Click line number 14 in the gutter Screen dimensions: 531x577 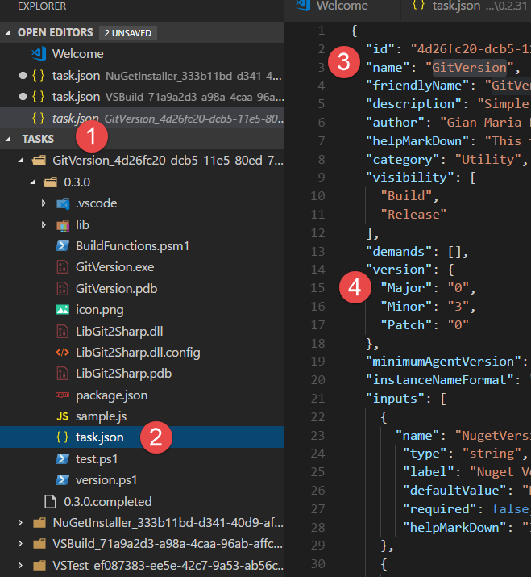point(317,270)
